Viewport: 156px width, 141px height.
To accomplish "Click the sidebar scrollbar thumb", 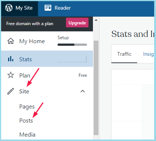I will click(96, 88).
